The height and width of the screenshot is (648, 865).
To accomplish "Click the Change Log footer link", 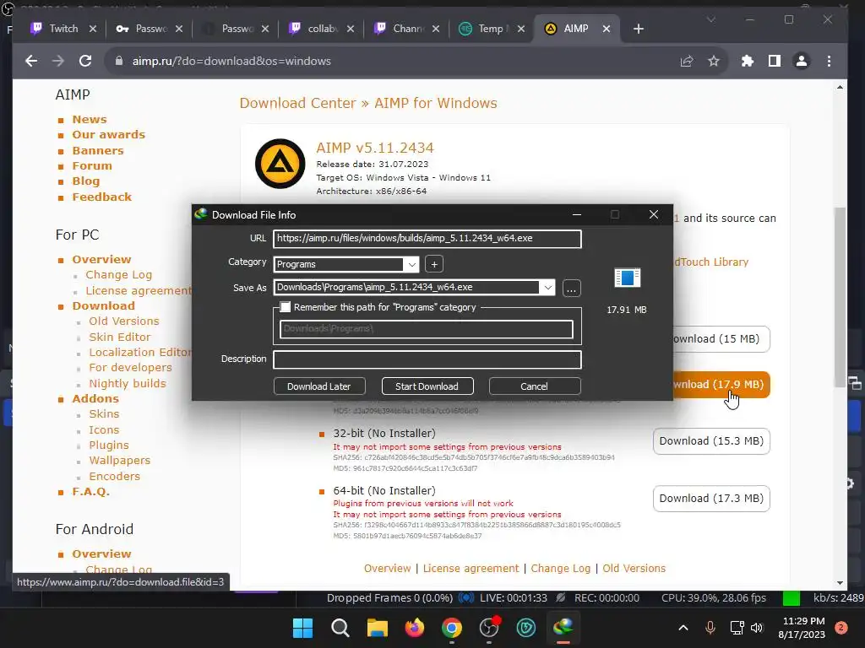I will [x=561, y=569].
